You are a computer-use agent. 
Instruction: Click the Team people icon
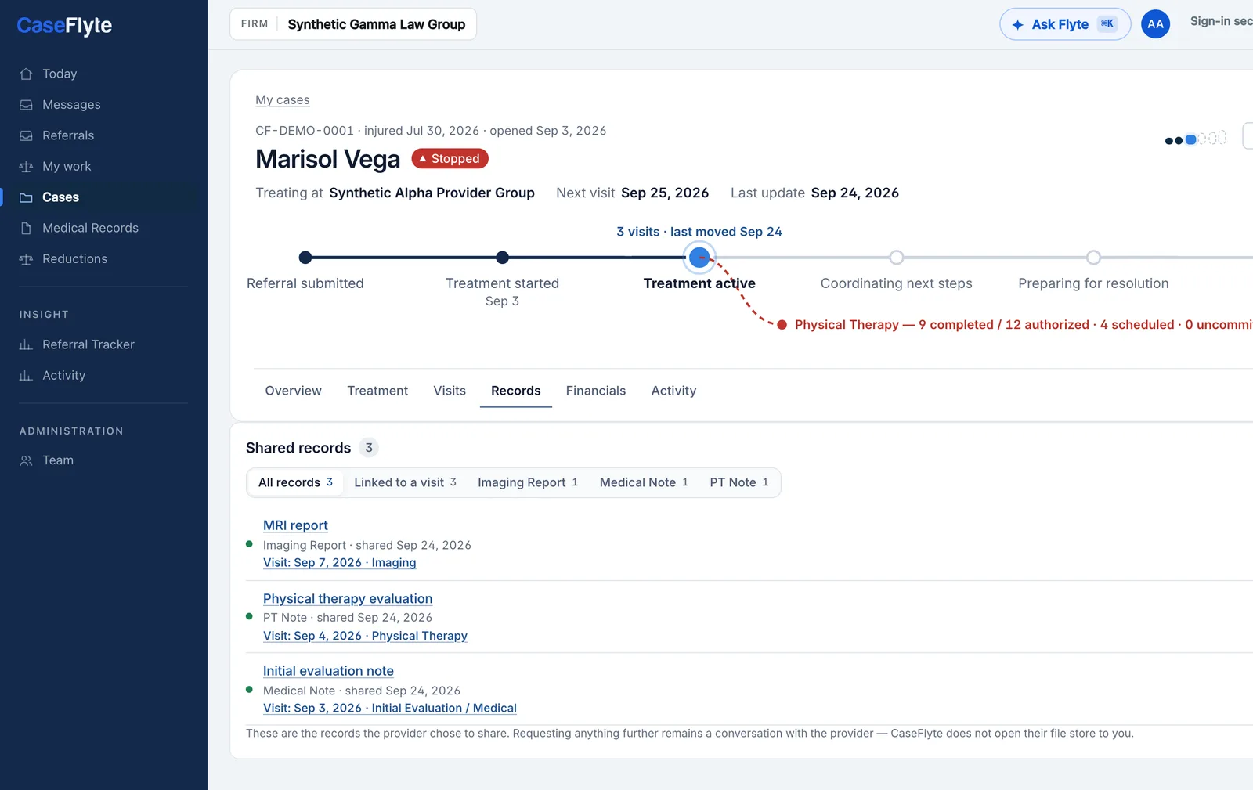(26, 460)
